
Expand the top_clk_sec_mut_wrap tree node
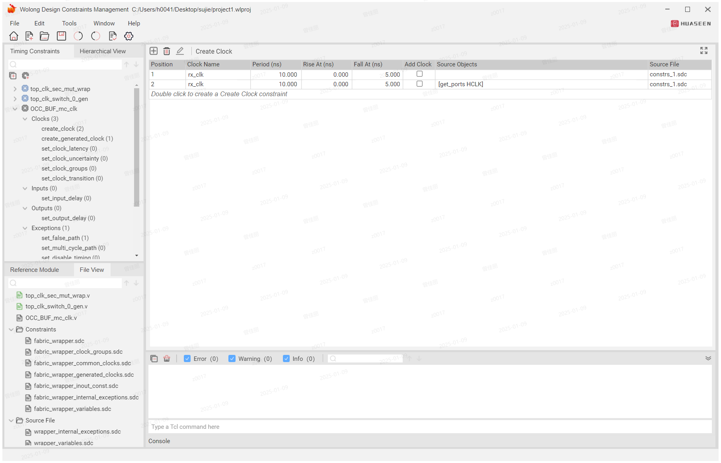coord(15,89)
